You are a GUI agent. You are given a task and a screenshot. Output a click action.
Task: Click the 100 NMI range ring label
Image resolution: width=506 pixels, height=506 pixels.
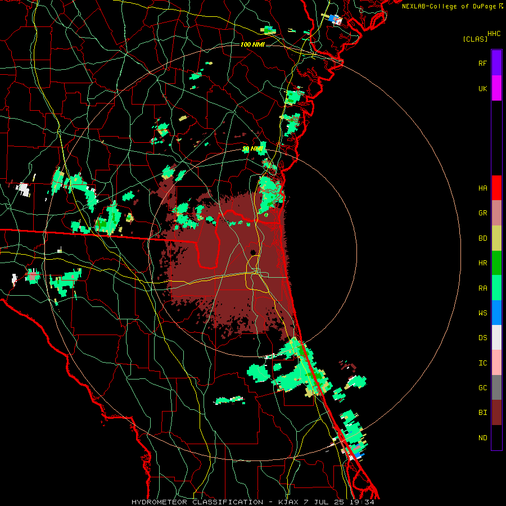pyautogui.click(x=252, y=44)
